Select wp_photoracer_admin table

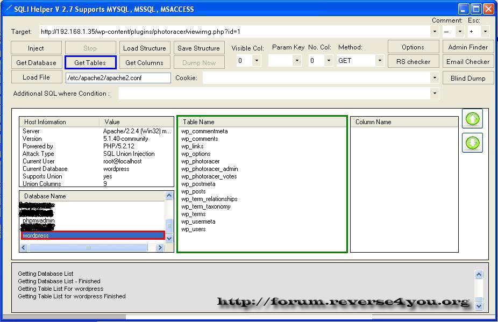[x=210, y=169]
